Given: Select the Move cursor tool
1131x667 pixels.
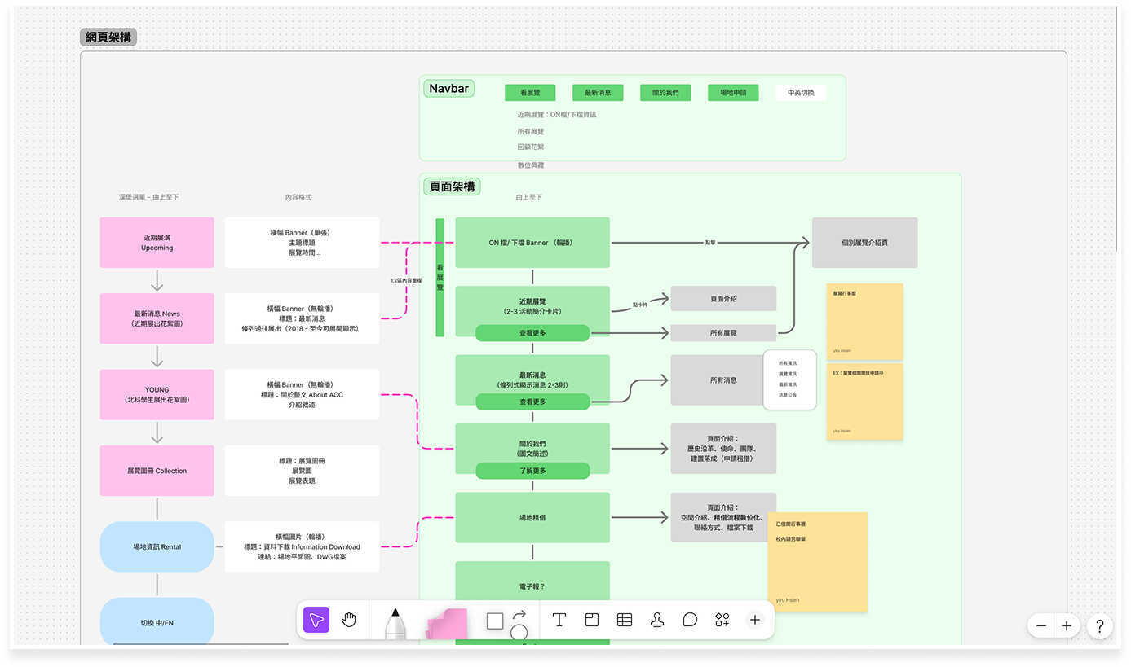Looking at the screenshot, I should click(x=316, y=621).
